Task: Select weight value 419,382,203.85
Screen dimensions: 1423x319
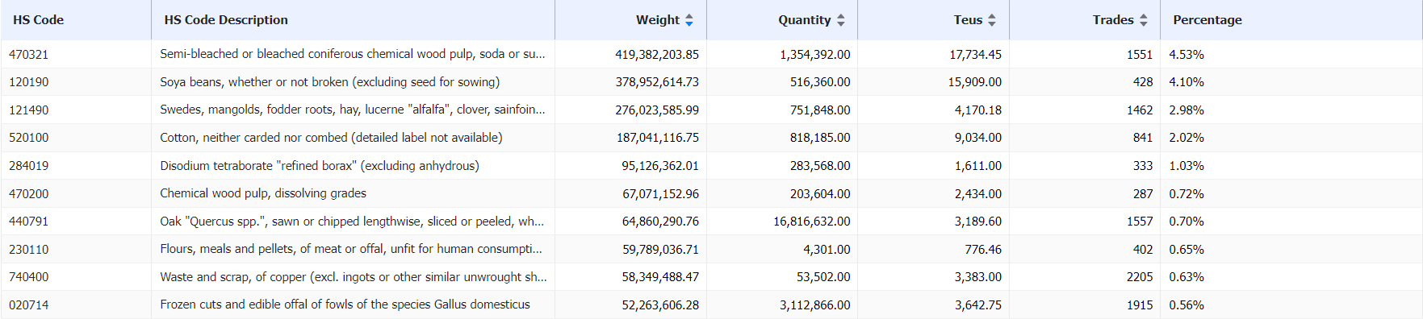Action: pos(657,55)
